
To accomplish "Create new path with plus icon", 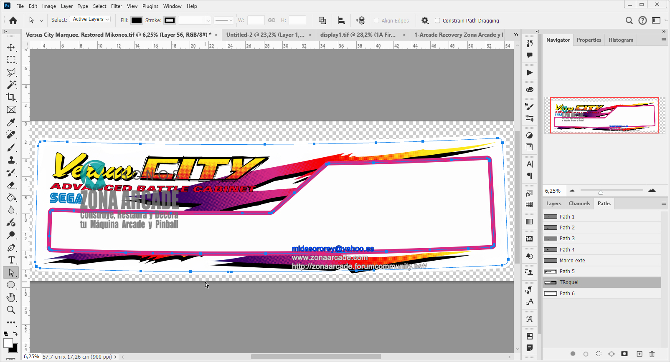I will click(x=639, y=354).
